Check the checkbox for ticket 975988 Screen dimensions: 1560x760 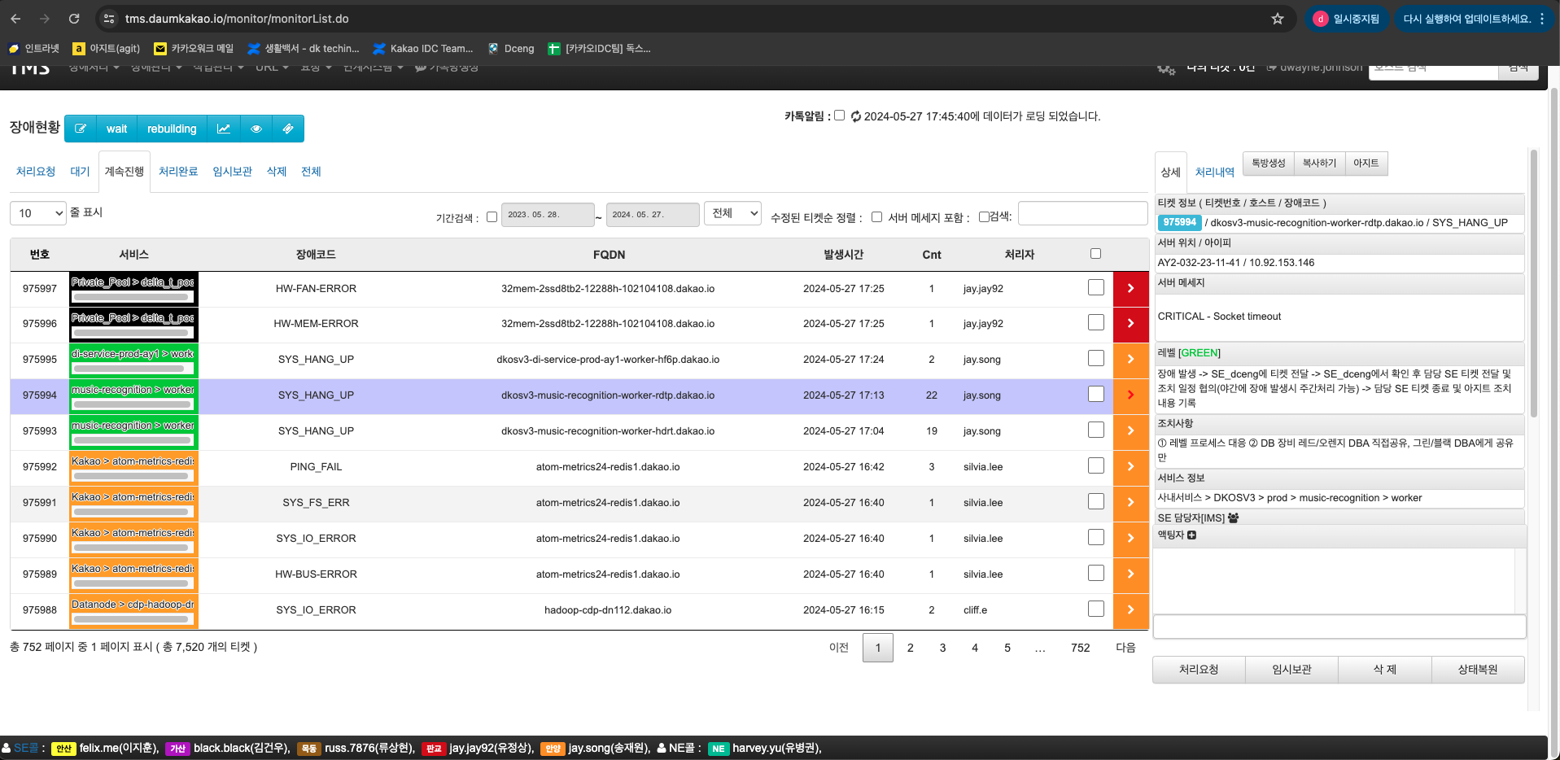click(1096, 609)
